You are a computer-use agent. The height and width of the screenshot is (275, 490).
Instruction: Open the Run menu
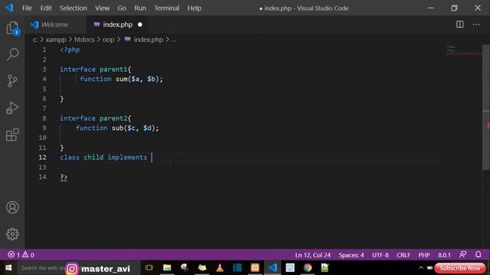pos(140,8)
